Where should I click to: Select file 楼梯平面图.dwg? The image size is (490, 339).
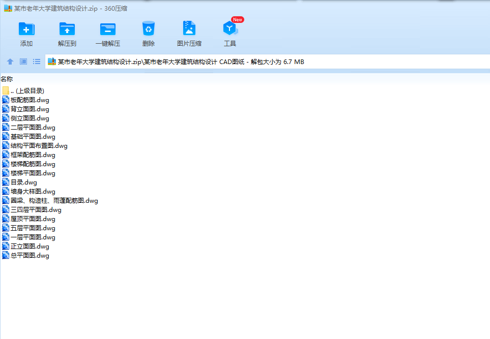[29, 173]
